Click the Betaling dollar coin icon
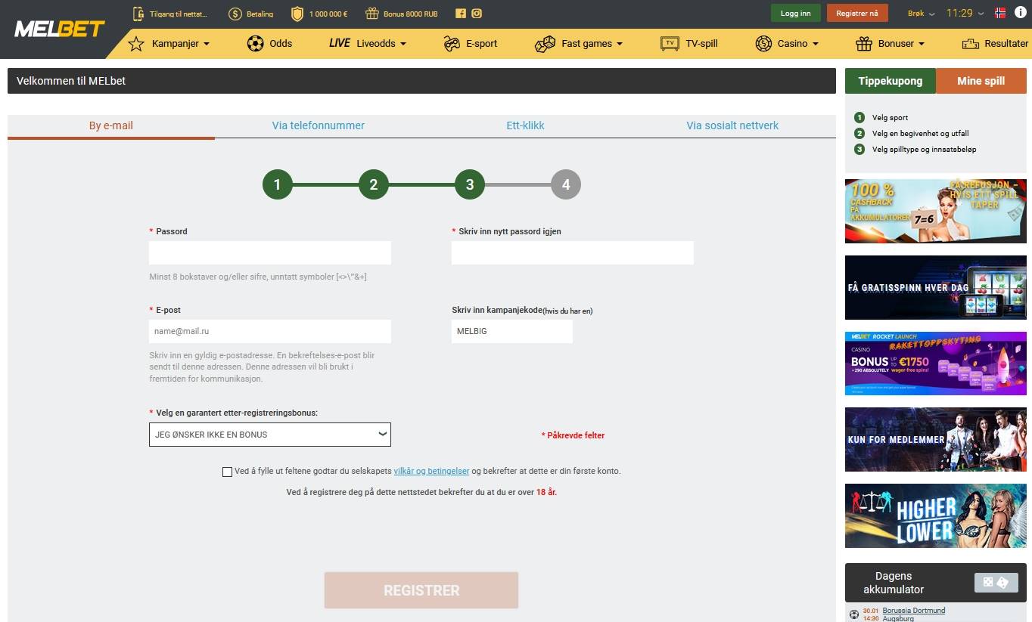Image resolution: width=1032 pixels, height=622 pixels. point(235,14)
